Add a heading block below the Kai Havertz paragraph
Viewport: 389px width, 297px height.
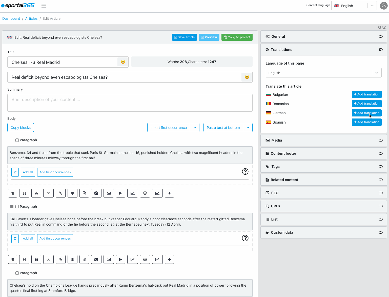(24, 260)
